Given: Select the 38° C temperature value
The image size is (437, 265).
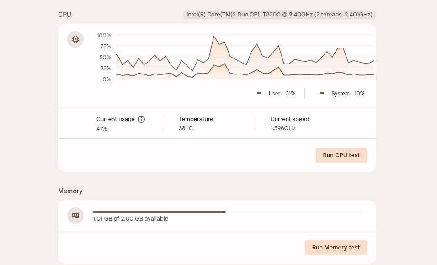Looking at the screenshot, I should (x=186, y=128).
